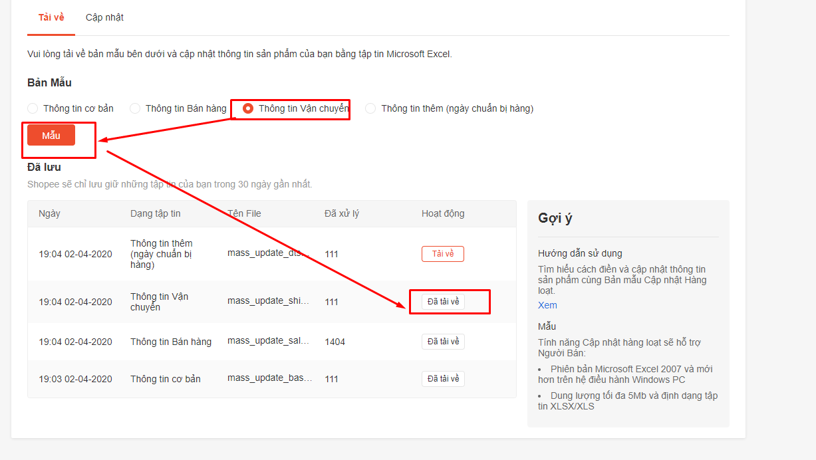Click the mass_update_sal file name
Image resolution: width=816 pixels, height=460 pixels.
click(x=269, y=342)
